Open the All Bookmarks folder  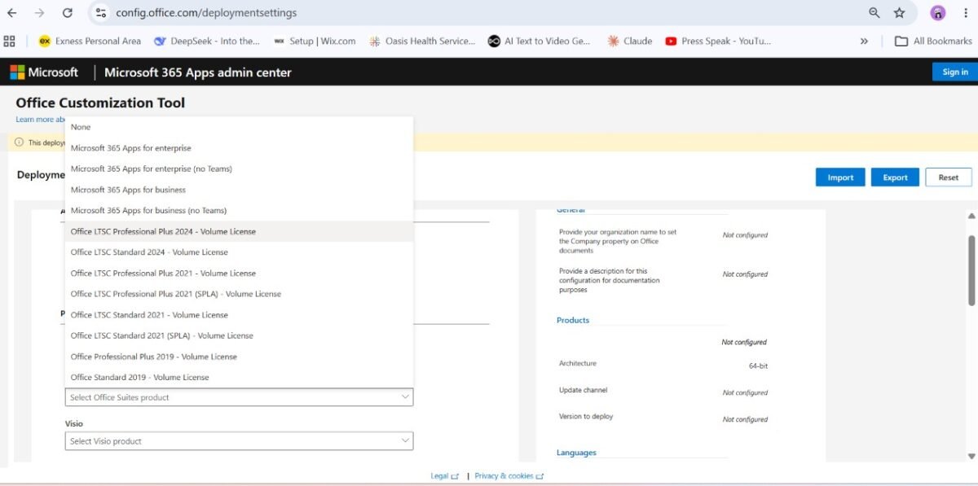933,41
